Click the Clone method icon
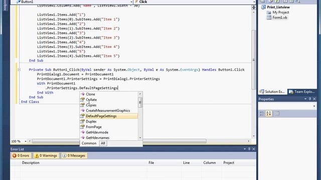The height and width of the screenshot is (180, 321). coord(82,94)
